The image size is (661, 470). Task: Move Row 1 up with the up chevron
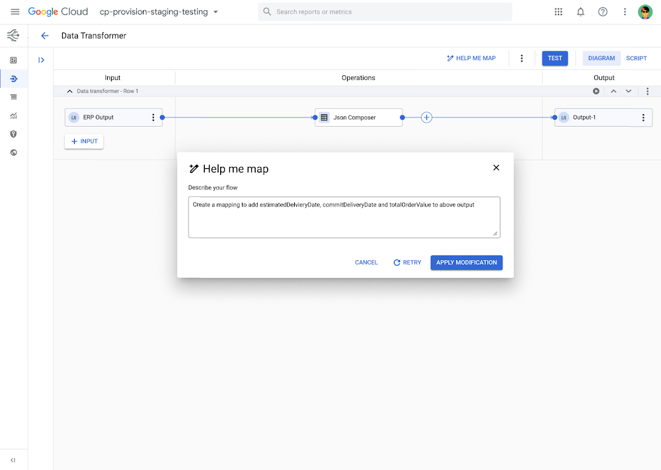point(614,91)
